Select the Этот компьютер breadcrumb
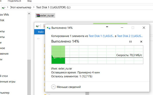Viewport: 153px width, 95px height. [x=21, y=7]
